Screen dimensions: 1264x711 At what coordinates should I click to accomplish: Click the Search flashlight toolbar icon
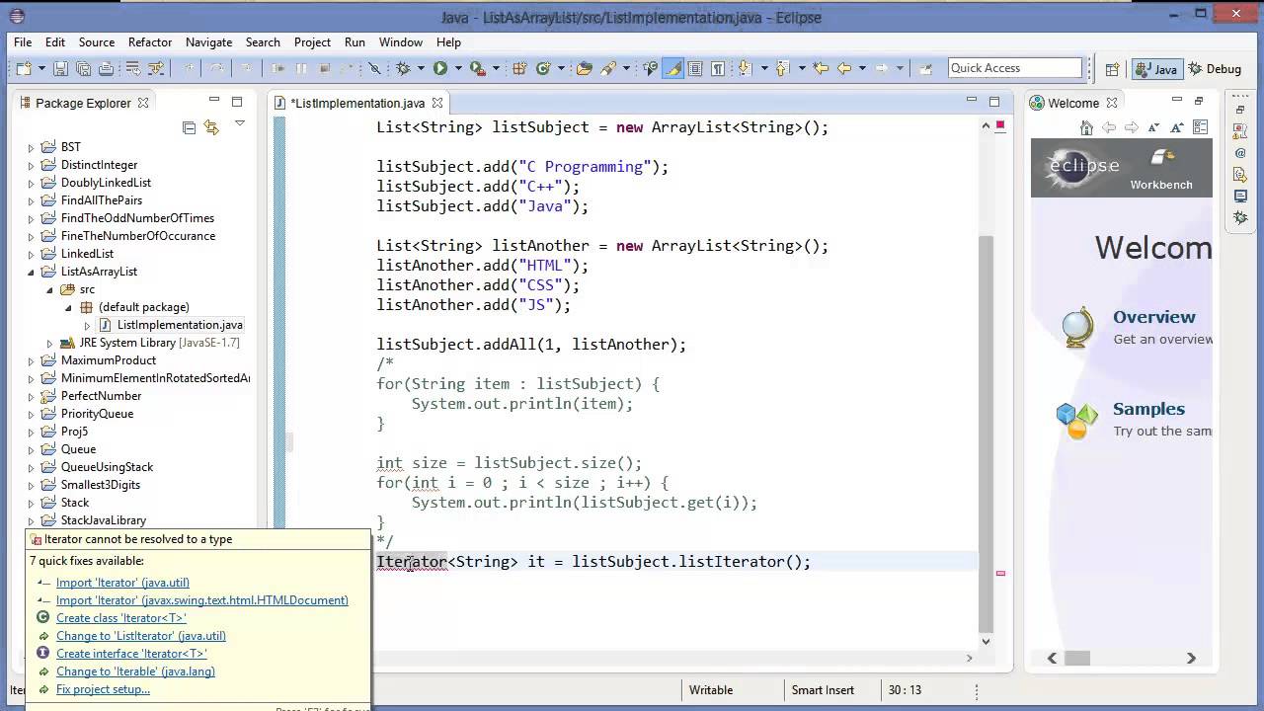[x=608, y=68]
